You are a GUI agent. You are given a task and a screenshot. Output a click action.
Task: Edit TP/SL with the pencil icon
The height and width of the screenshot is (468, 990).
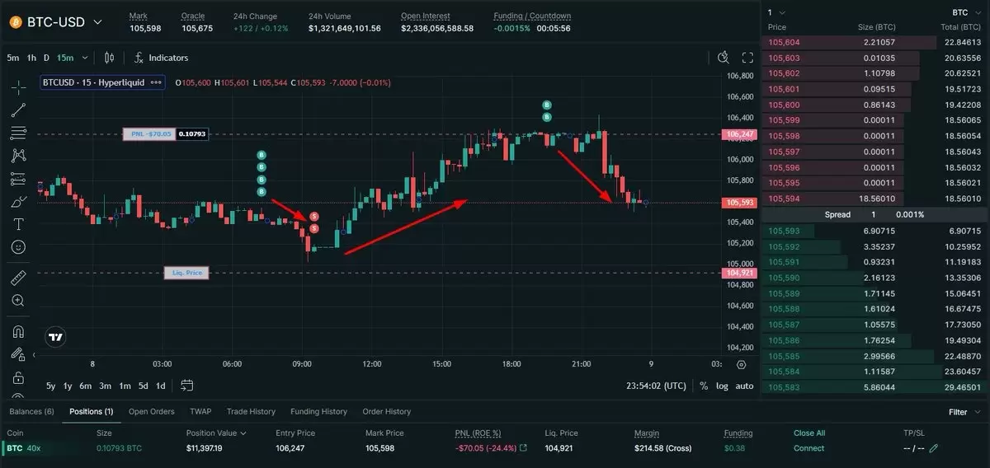click(933, 448)
